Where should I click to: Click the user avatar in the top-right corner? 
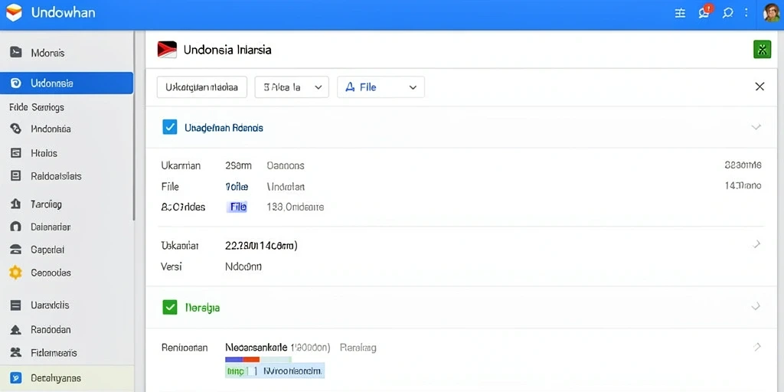(772, 13)
